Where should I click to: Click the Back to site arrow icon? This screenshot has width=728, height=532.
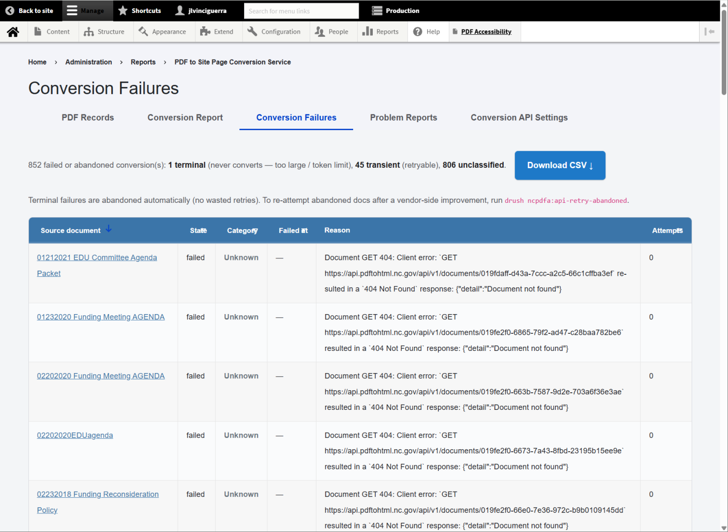[10, 10]
